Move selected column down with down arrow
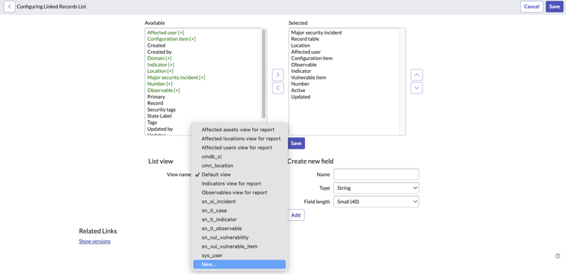 tap(417, 88)
